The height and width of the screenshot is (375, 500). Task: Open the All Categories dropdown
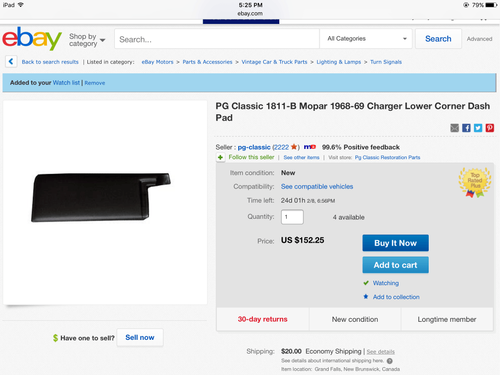[366, 39]
